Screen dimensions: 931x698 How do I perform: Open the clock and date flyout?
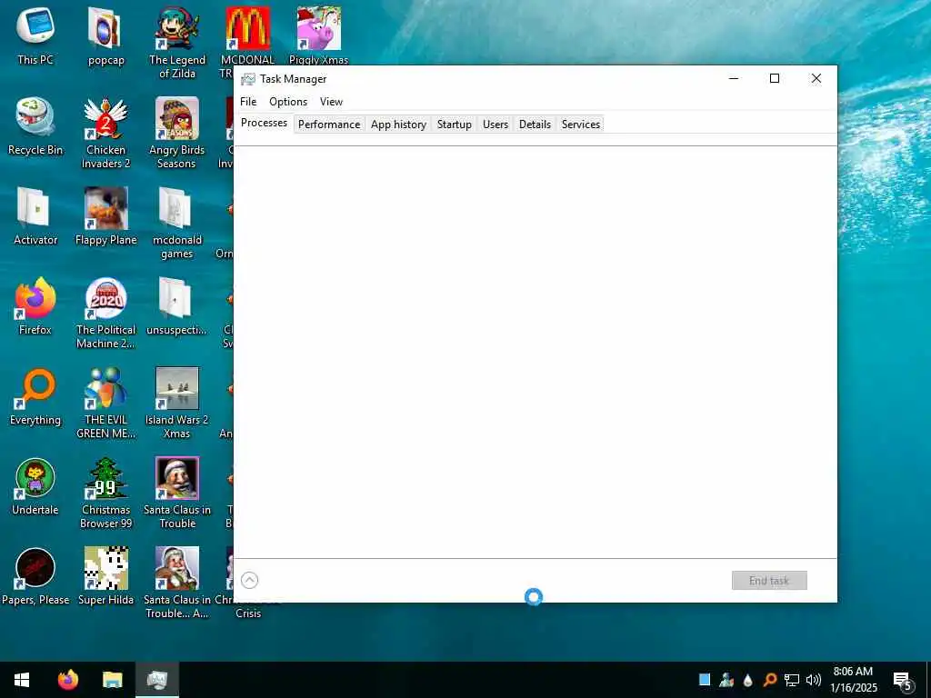coord(853,680)
